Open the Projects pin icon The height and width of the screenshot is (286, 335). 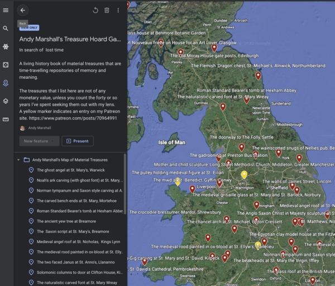[6, 83]
